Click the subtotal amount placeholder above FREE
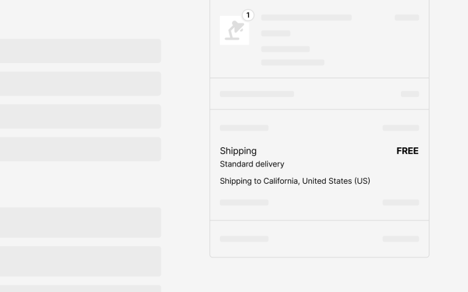The height and width of the screenshot is (292, 468). [401, 128]
